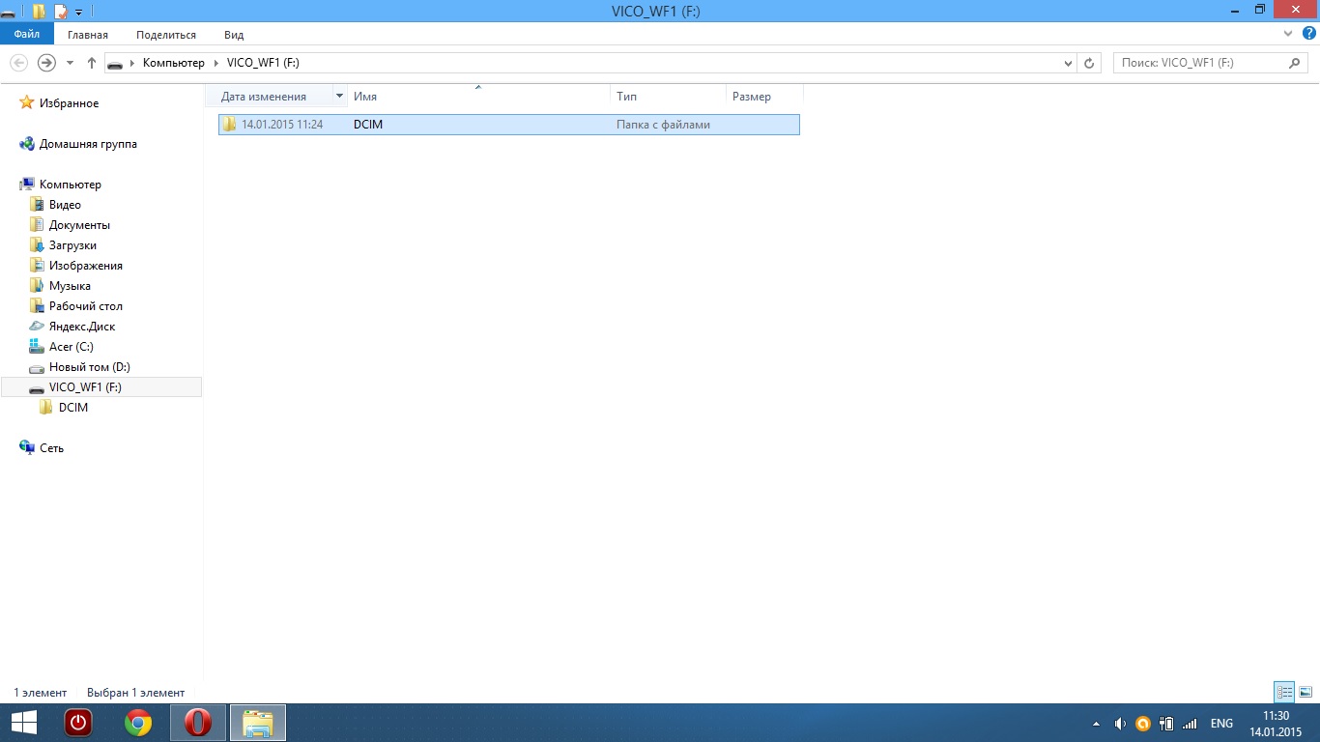The height and width of the screenshot is (742, 1320).
Task: Switch to large thumbnails view
Action: [1306, 692]
